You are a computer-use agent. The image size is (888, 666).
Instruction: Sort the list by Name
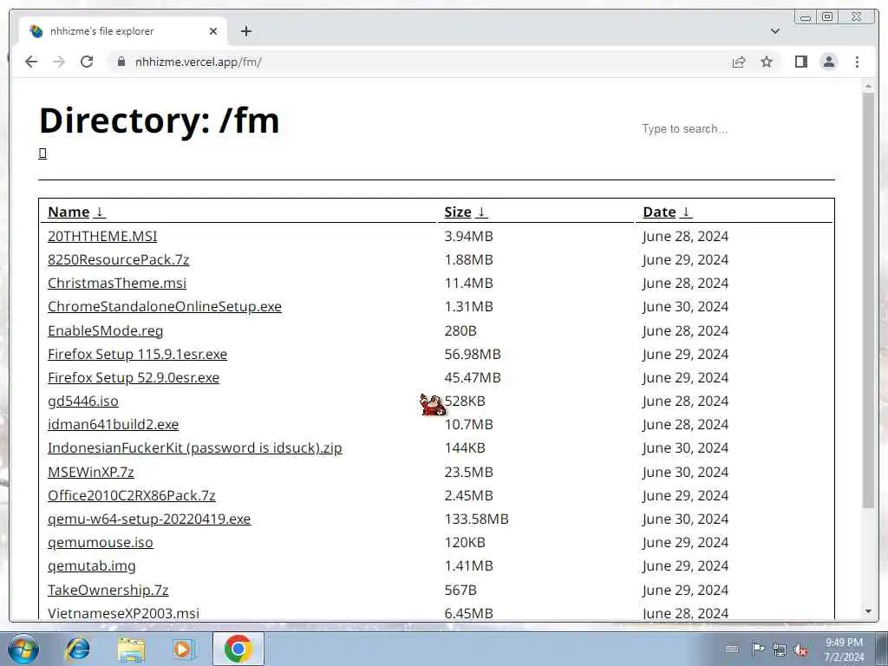point(76,212)
